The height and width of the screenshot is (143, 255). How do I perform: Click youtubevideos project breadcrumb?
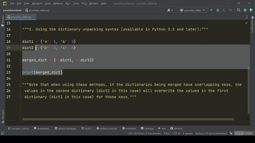(x=12, y=10)
